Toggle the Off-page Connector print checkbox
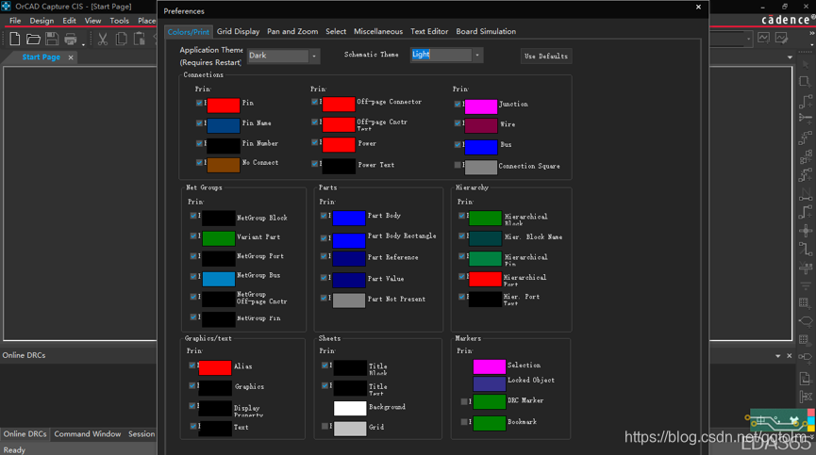 point(315,102)
